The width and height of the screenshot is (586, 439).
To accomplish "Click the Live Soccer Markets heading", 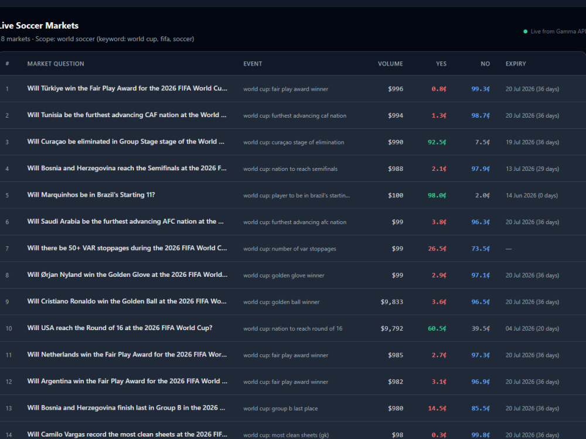I will click(x=39, y=25).
